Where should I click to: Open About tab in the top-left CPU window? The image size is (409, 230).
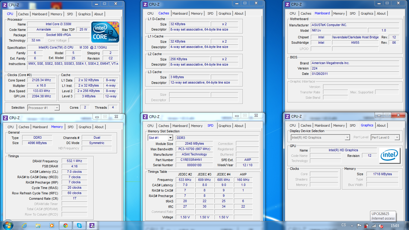99,14
